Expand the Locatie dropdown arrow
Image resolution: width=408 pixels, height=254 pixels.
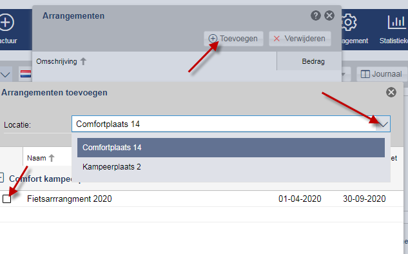tap(383, 124)
